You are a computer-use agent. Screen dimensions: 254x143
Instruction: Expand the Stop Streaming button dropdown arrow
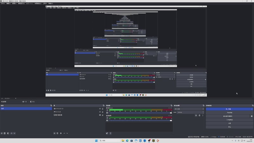coord(252,109)
